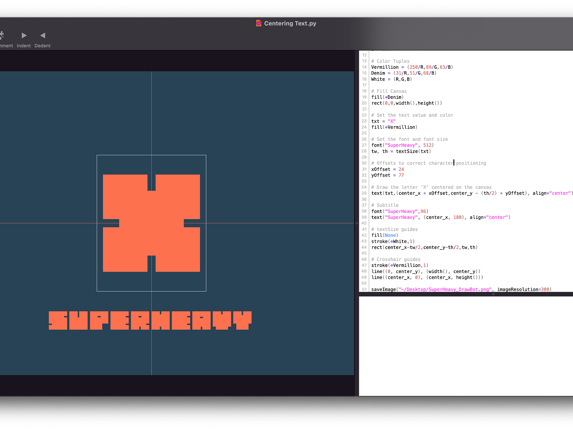Click the comment '# textSize guides'

tap(394, 229)
